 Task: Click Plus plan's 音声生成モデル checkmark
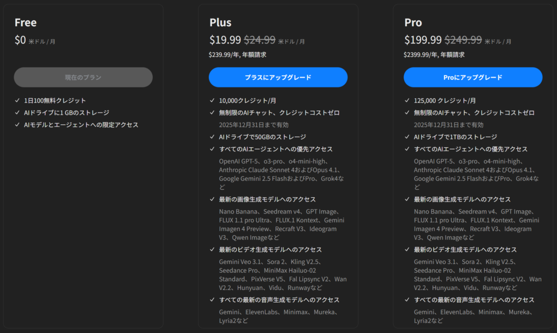point(213,300)
